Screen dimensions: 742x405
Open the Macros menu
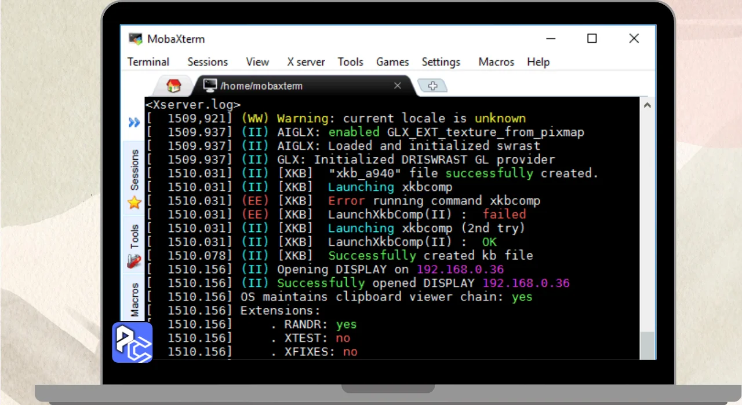496,62
